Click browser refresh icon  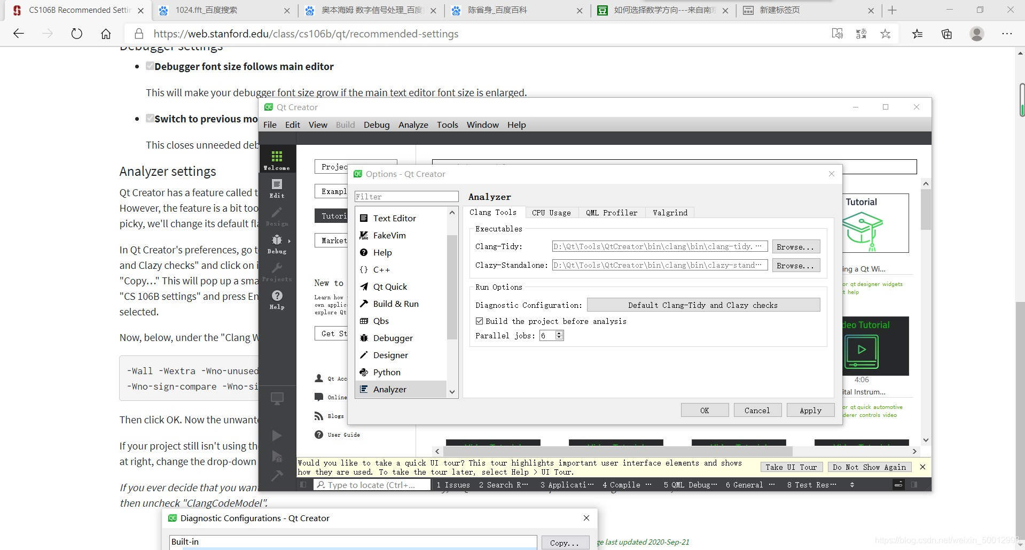pos(77,34)
